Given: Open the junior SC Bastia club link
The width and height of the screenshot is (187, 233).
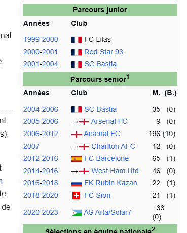Looking at the screenshot, I should (100, 64).
